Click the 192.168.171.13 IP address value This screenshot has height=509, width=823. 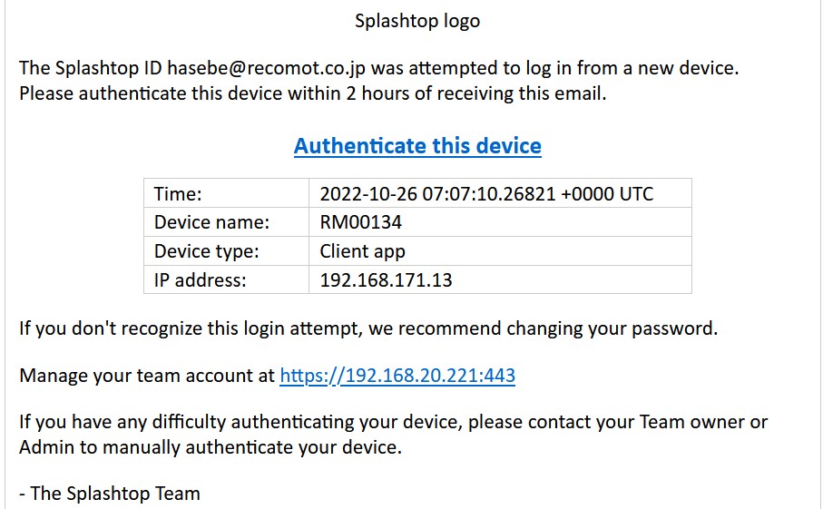[386, 280]
